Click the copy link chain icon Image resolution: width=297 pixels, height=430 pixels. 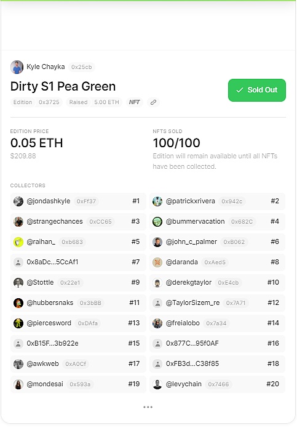pyautogui.click(x=153, y=102)
